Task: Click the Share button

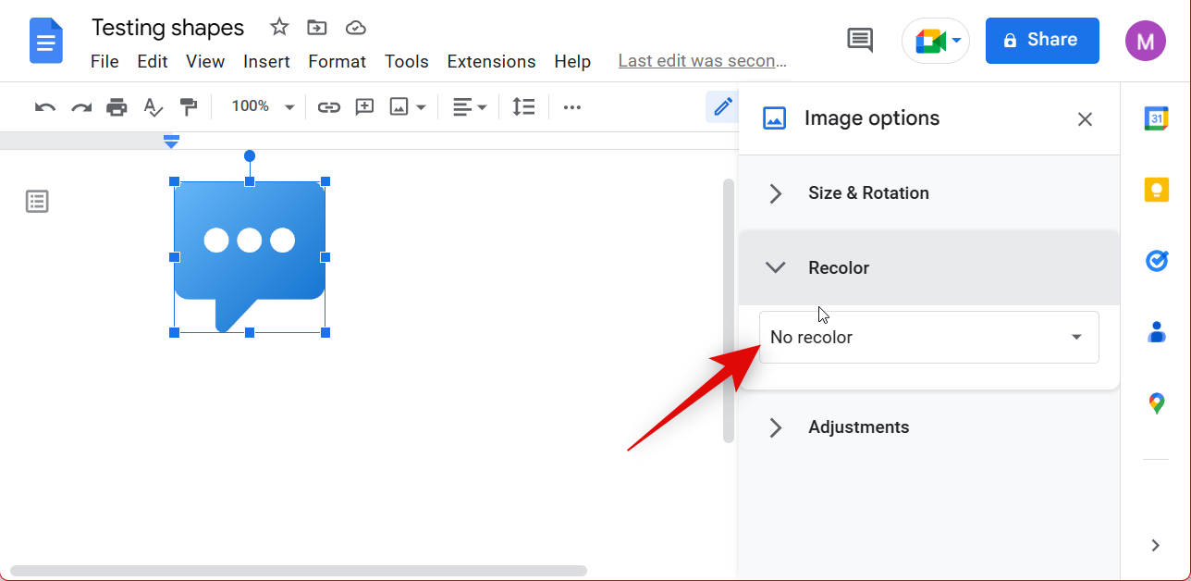Action: (1042, 41)
